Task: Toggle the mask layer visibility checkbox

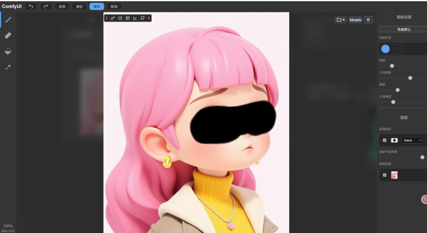Action: click(385, 140)
